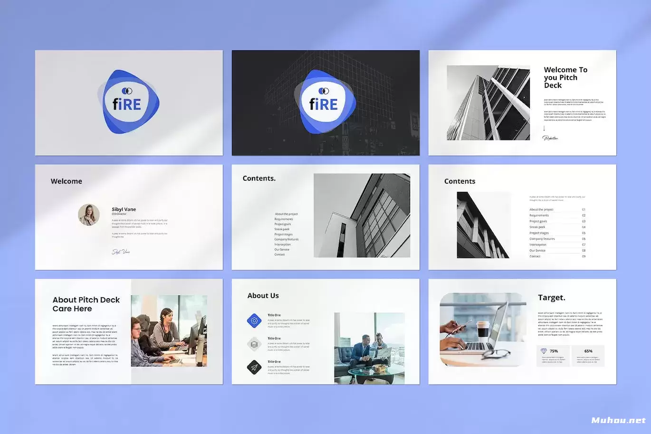Click "About the project" in the numbered contents list
The image size is (651, 434).
[541, 209]
